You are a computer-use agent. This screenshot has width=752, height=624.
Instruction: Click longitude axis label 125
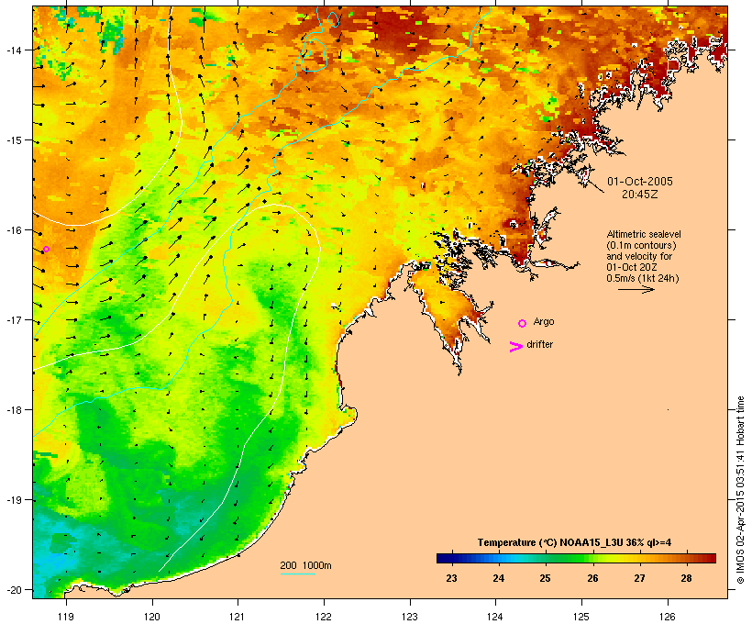581,616
